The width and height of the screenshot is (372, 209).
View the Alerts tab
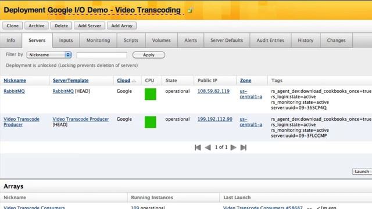191,40
